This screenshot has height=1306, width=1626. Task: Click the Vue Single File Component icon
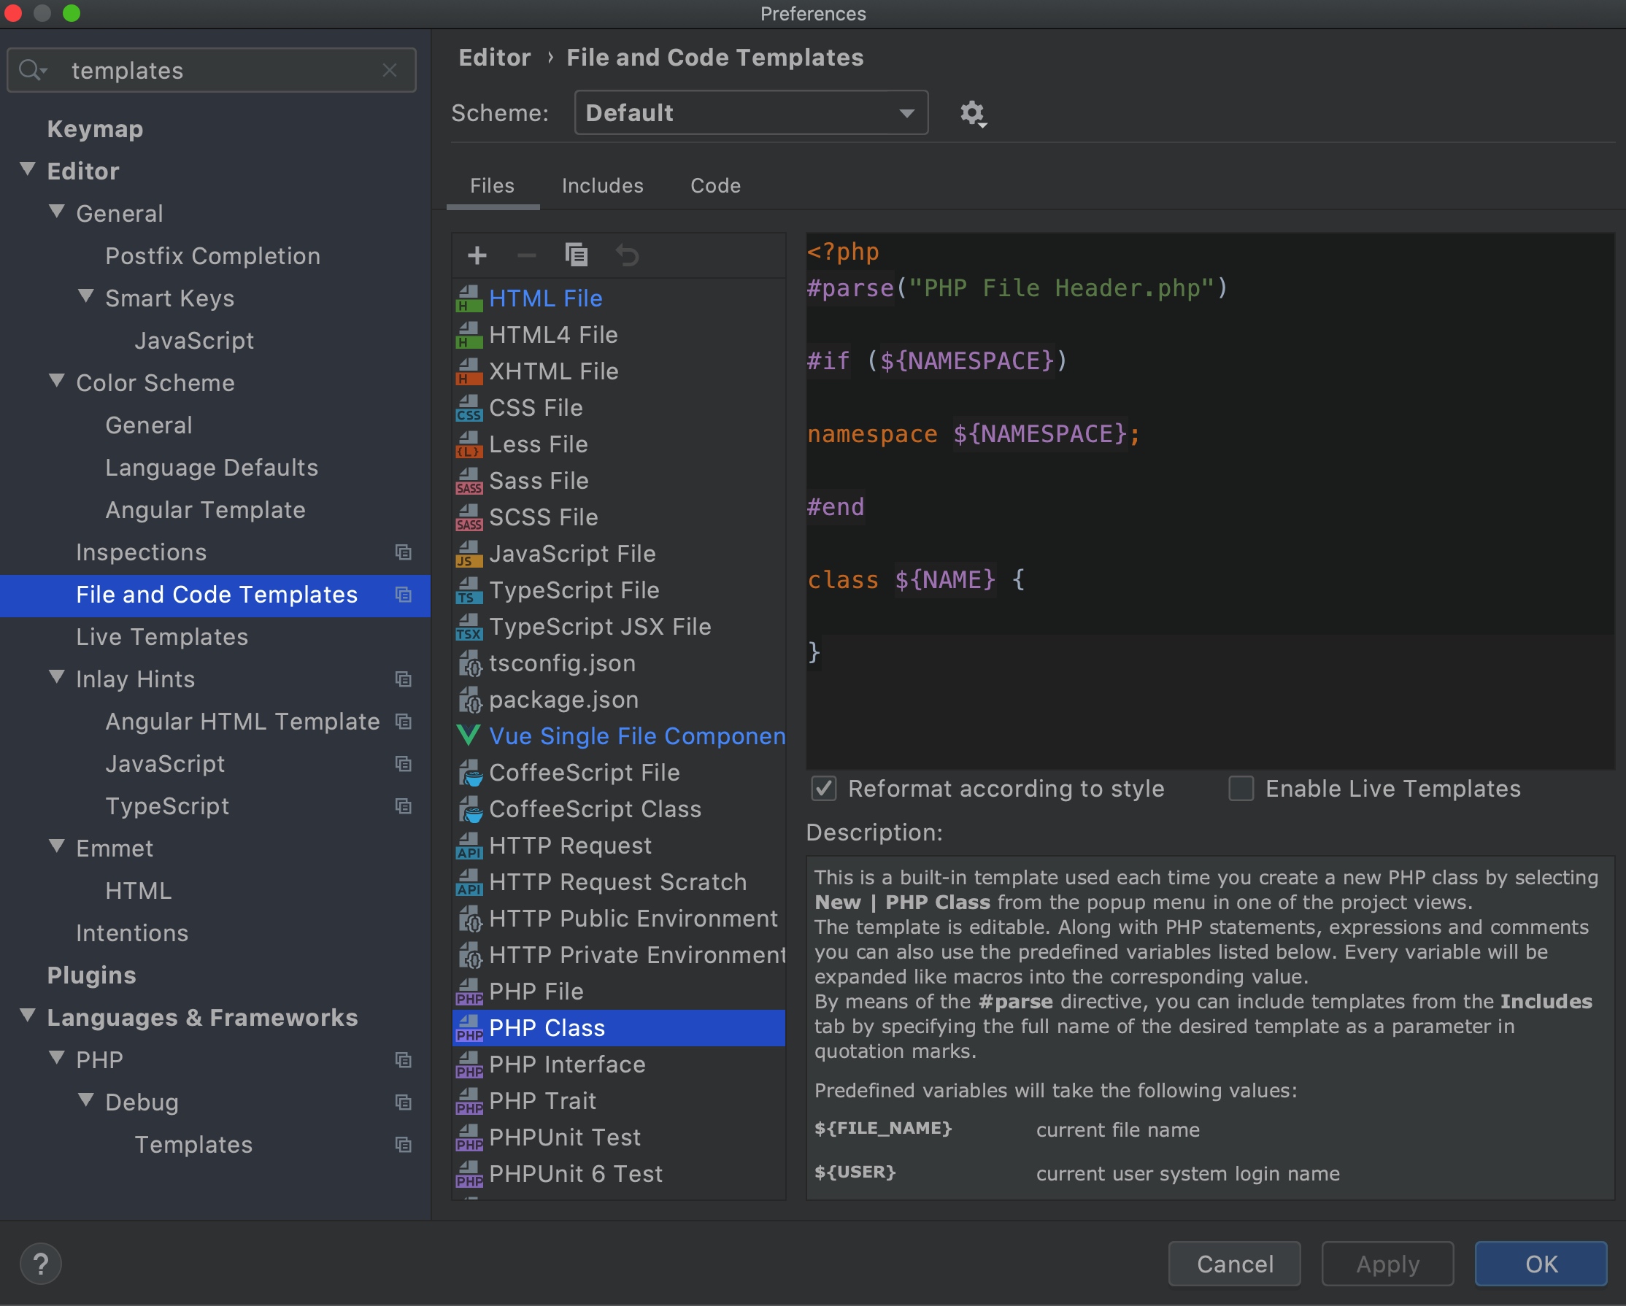pos(468,734)
